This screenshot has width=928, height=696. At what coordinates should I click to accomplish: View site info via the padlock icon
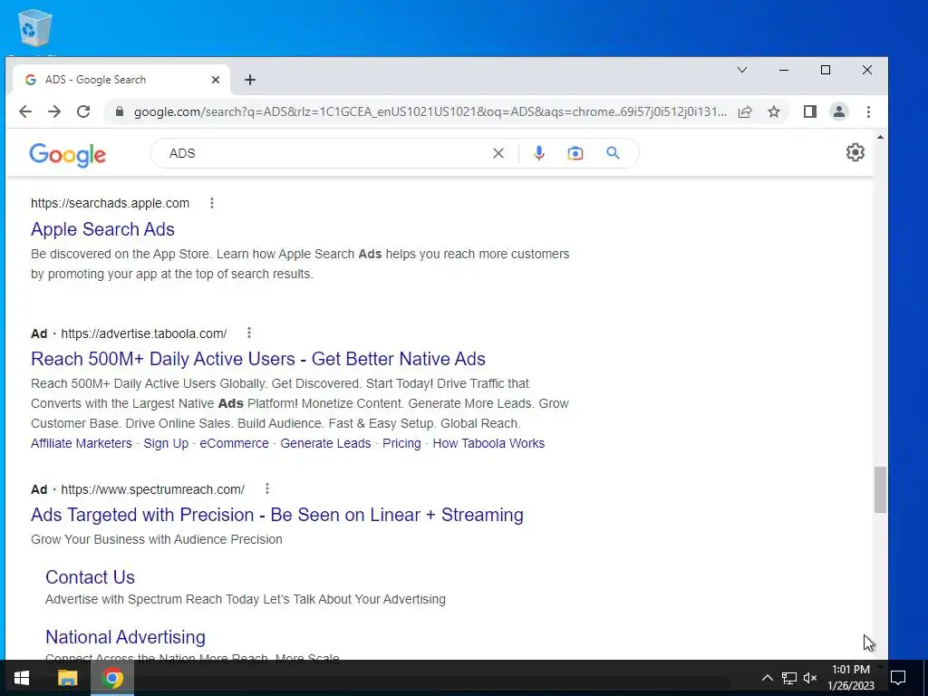point(120,111)
